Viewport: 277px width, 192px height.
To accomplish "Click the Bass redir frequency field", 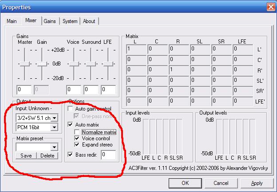I will pyautogui.click(x=108, y=155).
